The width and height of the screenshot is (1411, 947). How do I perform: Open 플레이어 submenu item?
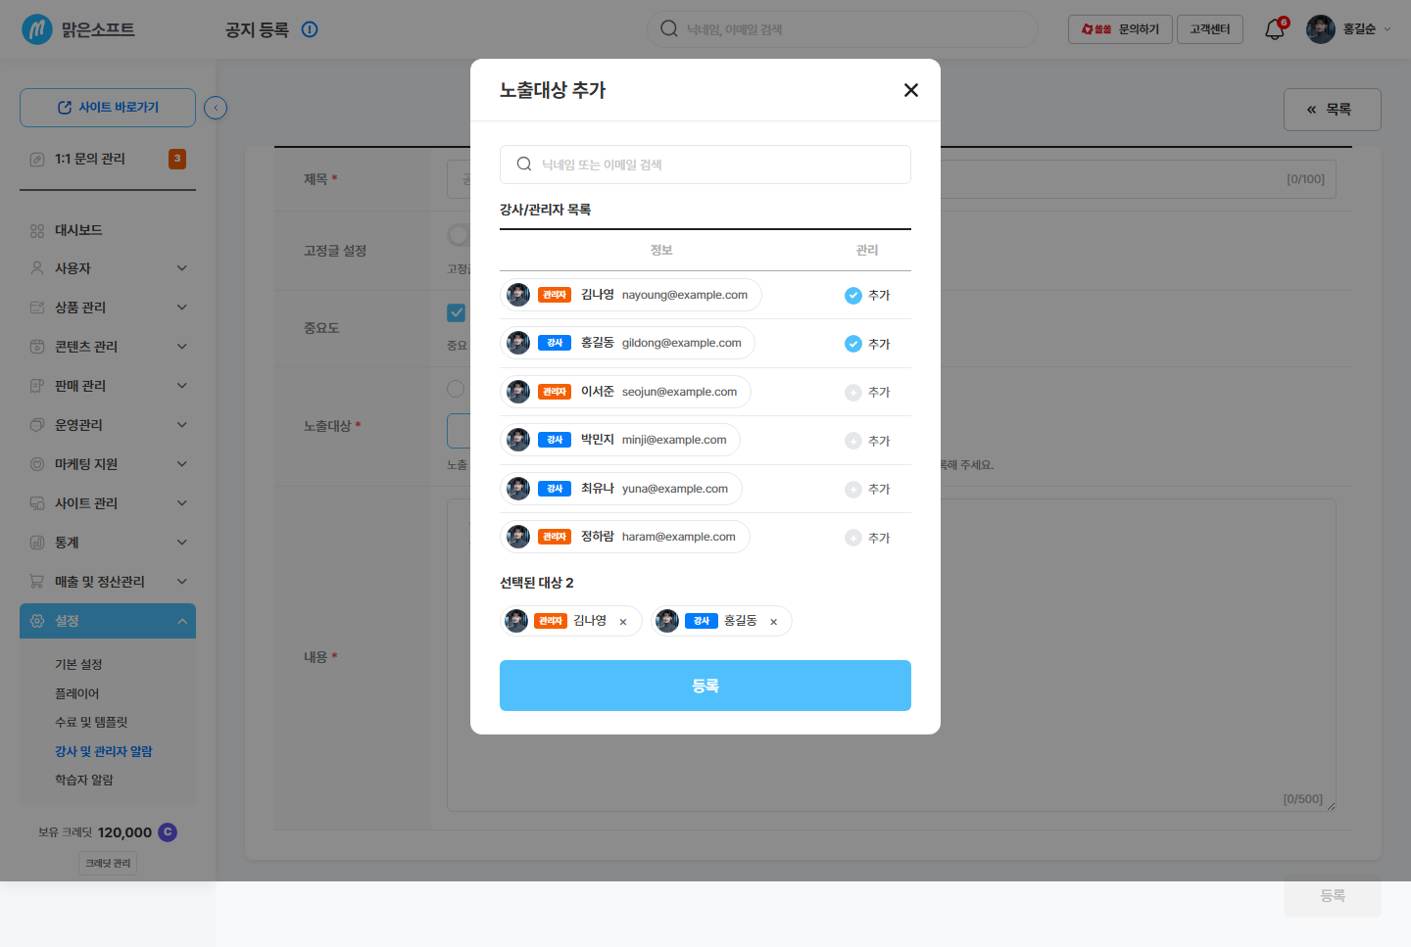[77, 693]
